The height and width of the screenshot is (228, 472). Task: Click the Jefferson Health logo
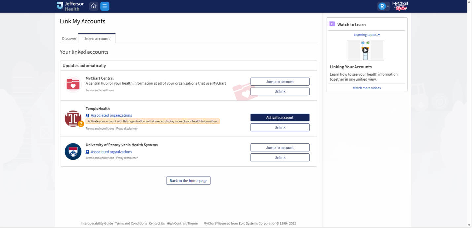[x=70, y=6]
